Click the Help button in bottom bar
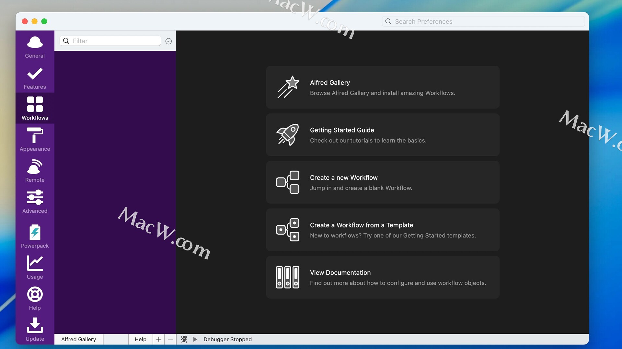The width and height of the screenshot is (622, 349). coord(141,339)
